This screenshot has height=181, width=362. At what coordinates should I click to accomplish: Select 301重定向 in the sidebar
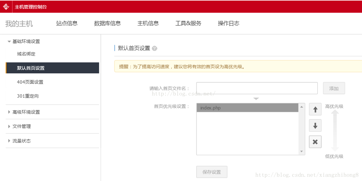coord(28,96)
